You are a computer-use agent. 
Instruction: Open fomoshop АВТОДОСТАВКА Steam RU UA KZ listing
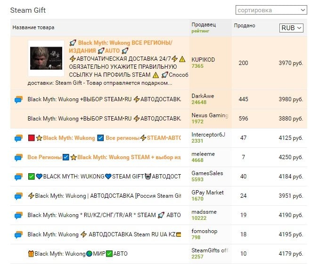tap(104, 234)
